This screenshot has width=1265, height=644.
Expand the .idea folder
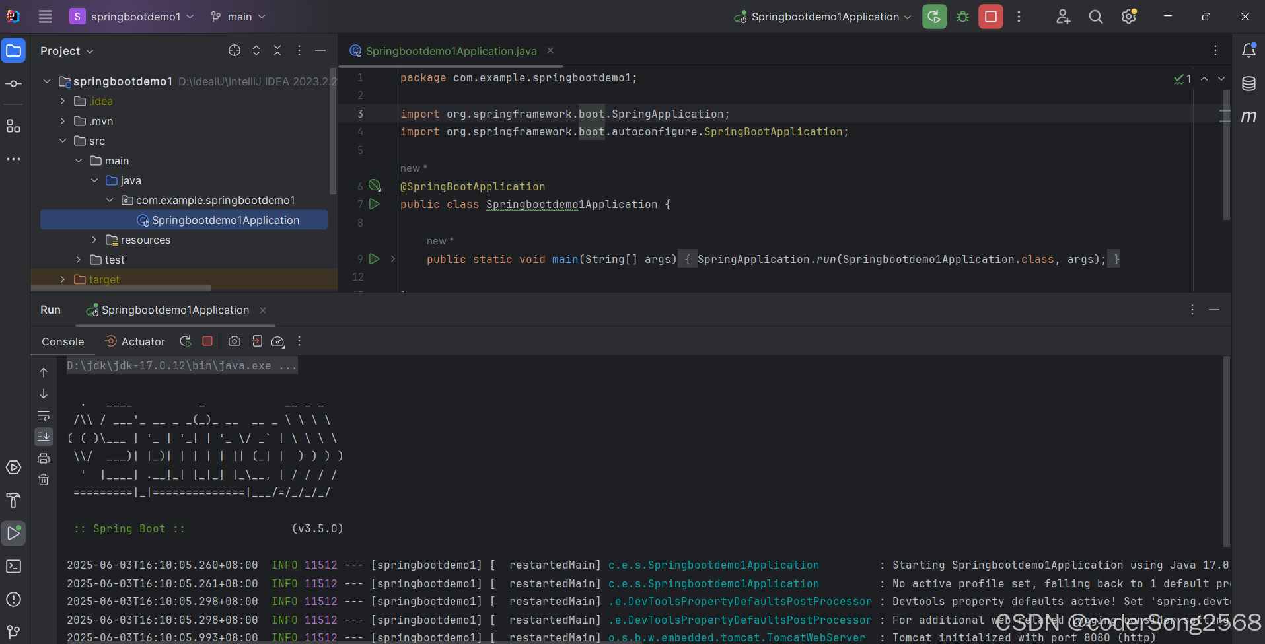coord(62,101)
